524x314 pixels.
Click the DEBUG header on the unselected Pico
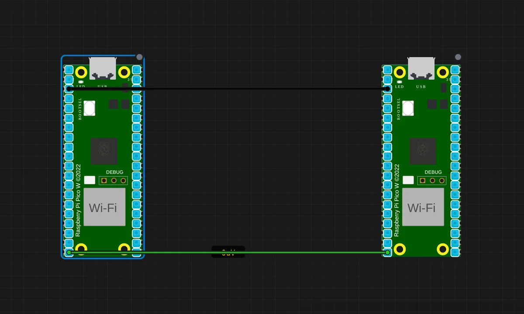click(433, 180)
